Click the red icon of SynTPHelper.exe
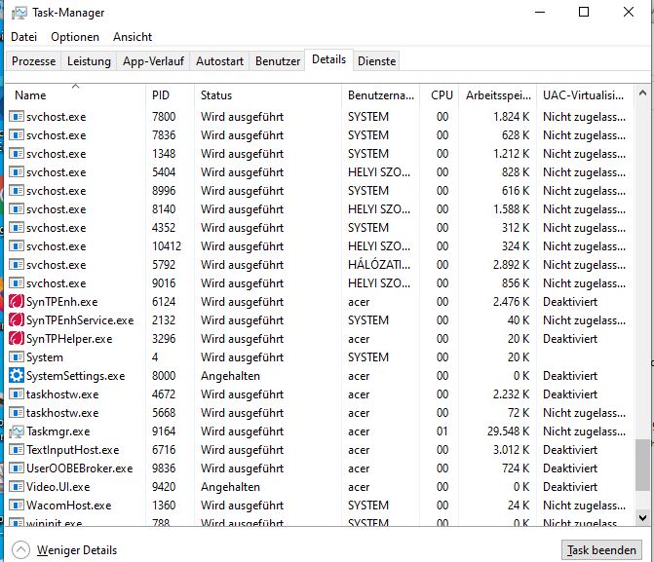This screenshot has height=562, width=654. [x=17, y=339]
